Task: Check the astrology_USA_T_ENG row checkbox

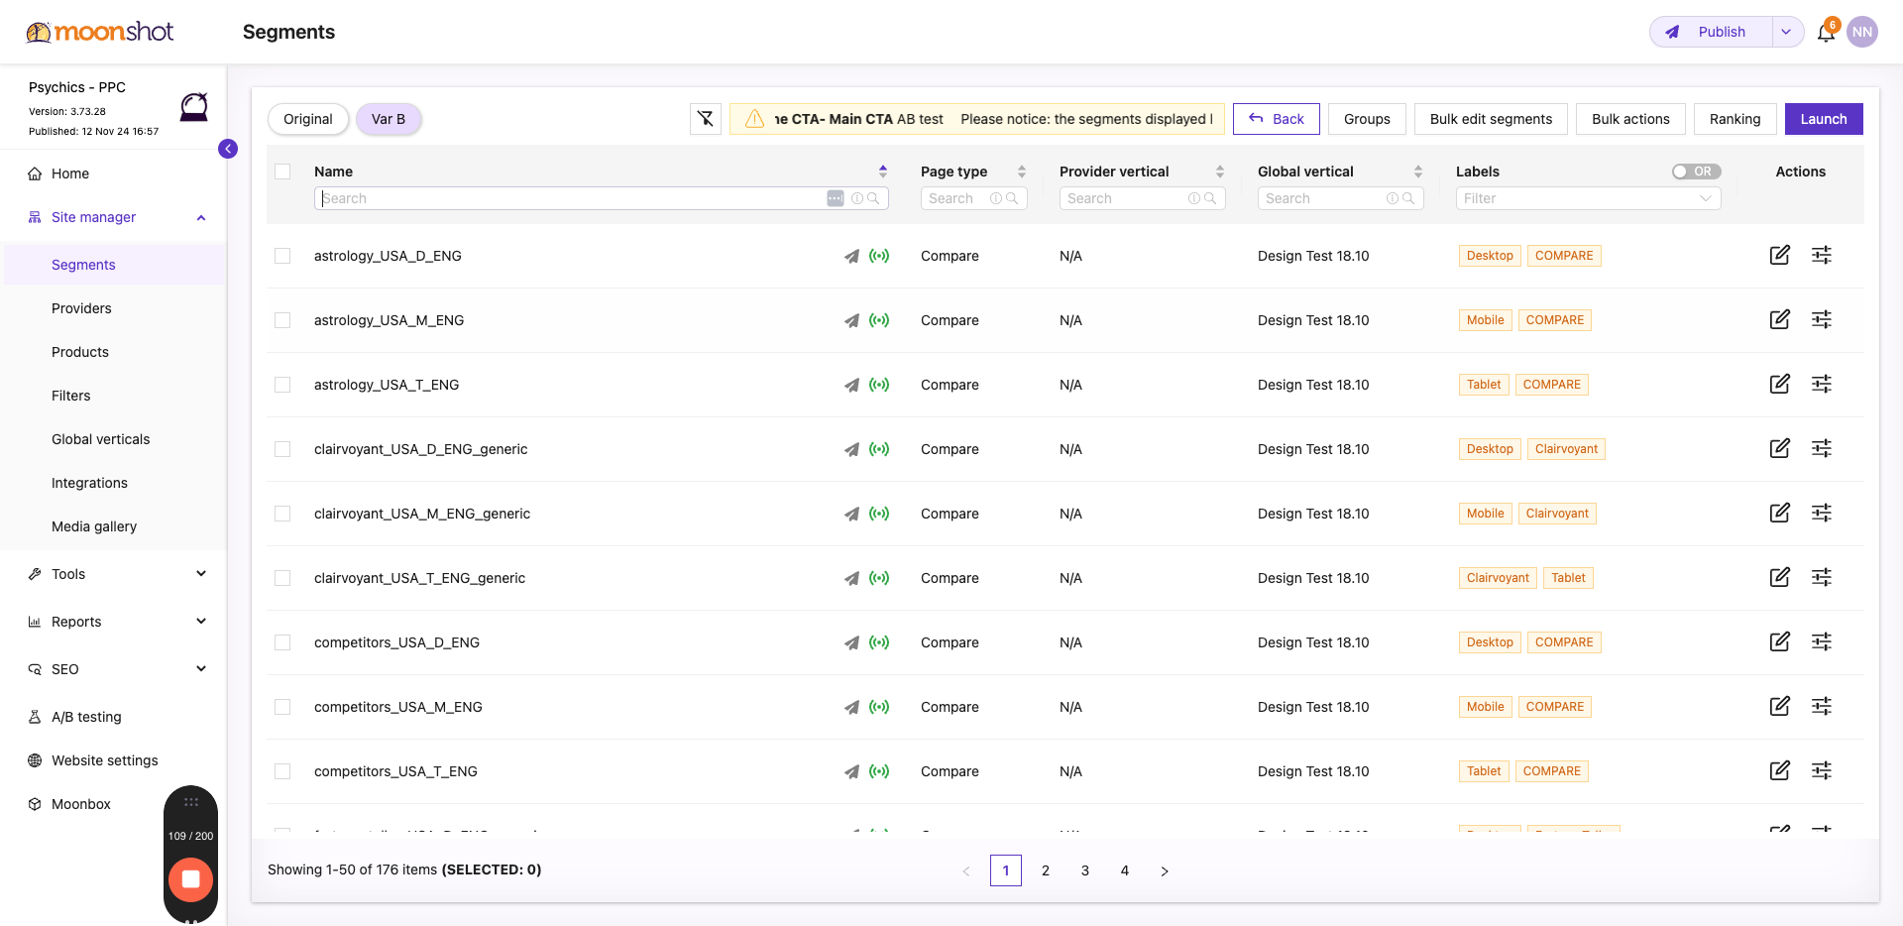Action: pos(282,385)
